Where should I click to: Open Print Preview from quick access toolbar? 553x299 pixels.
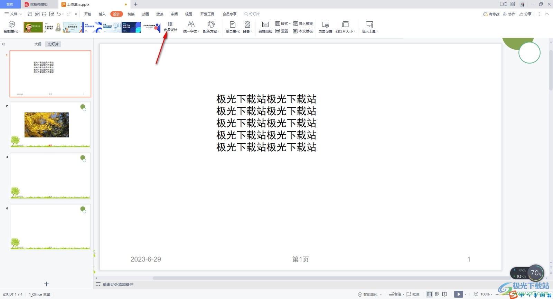coord(51,14)
